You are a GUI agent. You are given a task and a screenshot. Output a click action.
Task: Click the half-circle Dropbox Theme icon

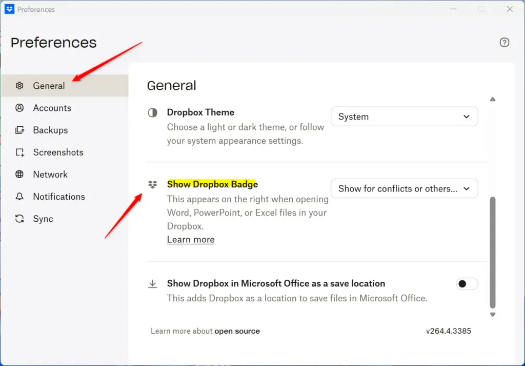click(152, 112)
